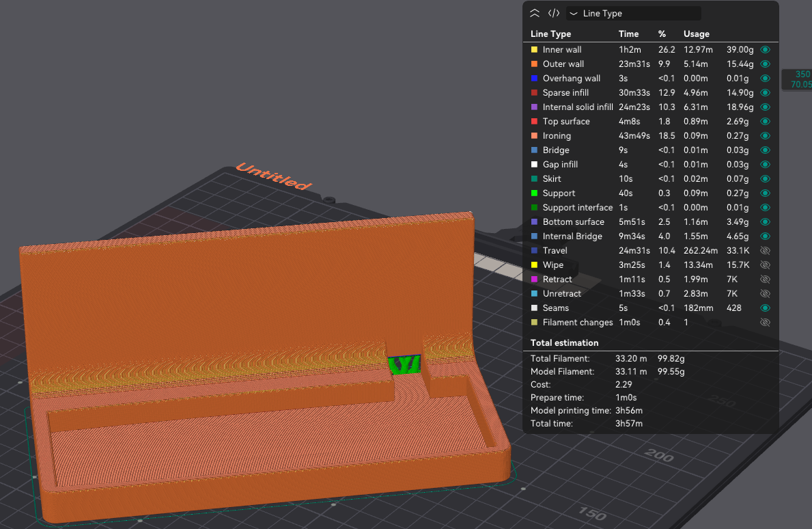
Task: Toggle Gap infill visibility eye
Action: coord(765,164)
